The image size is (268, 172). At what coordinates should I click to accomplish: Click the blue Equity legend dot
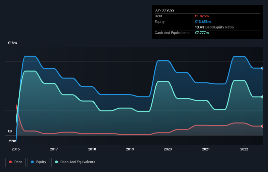(x=32, y=162)
